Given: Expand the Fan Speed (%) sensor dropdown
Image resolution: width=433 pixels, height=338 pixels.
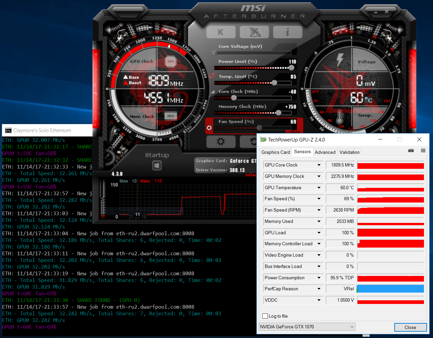Looking at the screenshot, I should click(x=319, y=199).
